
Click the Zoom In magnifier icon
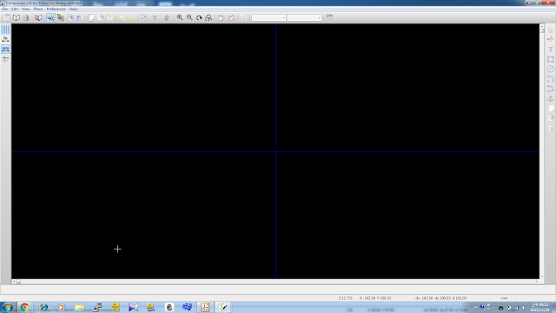click(180, 17)
